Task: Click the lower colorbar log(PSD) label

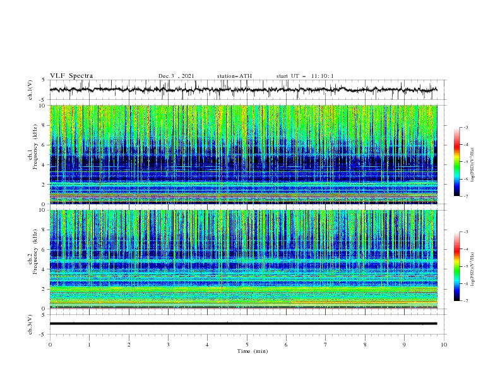Action: click(x=473, y=269)
